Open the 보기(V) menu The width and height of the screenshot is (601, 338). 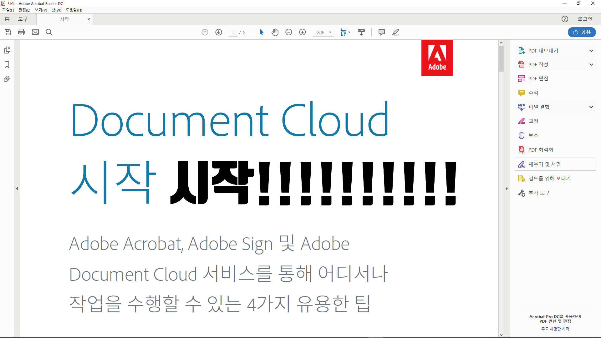click(x=41, y=10)
